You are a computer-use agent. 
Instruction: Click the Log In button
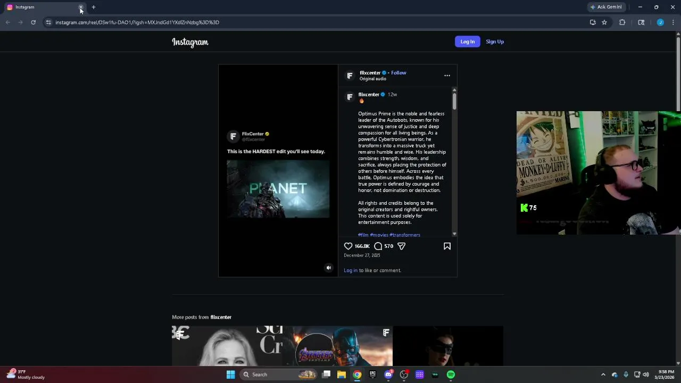tap(468, 41)
